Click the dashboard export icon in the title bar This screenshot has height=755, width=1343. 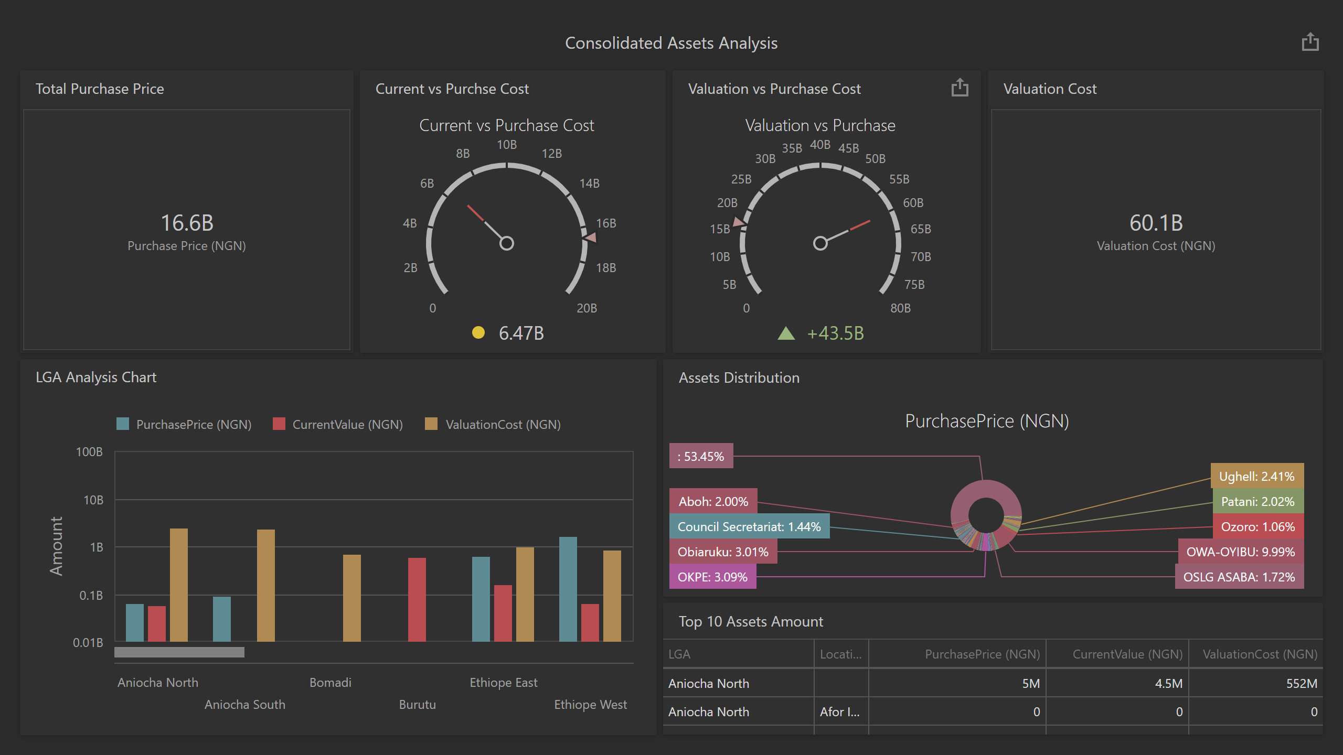(1310, 42)
